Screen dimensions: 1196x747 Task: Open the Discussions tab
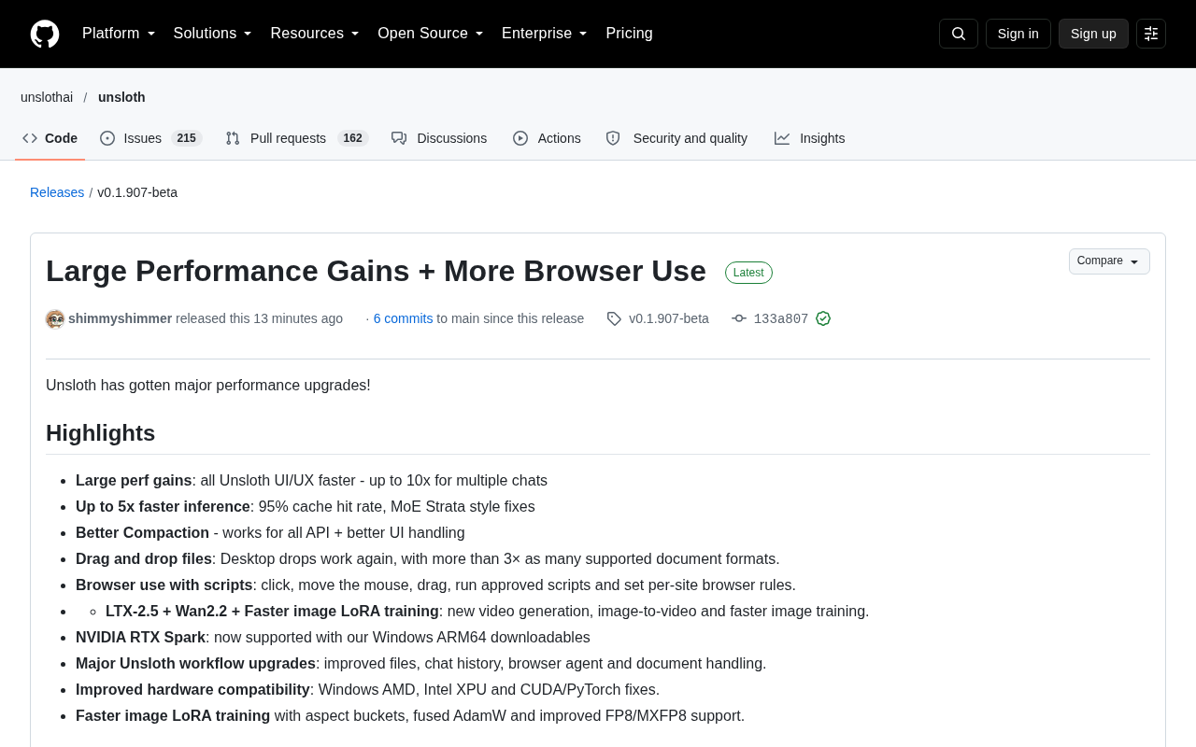click(439, 138)
